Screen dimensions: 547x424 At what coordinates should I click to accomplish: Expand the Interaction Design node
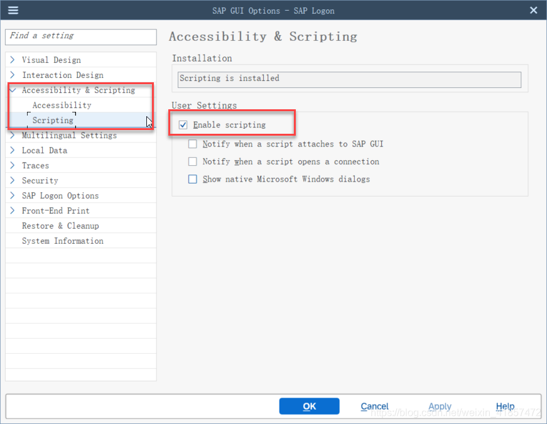(x=13, y=75)
